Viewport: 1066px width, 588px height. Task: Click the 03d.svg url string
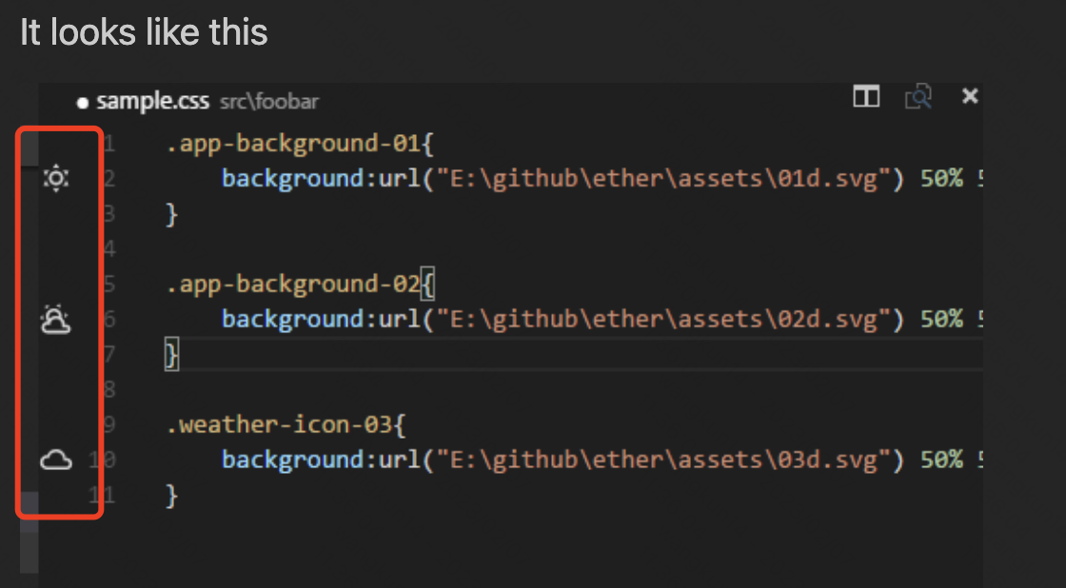[661, 461]
